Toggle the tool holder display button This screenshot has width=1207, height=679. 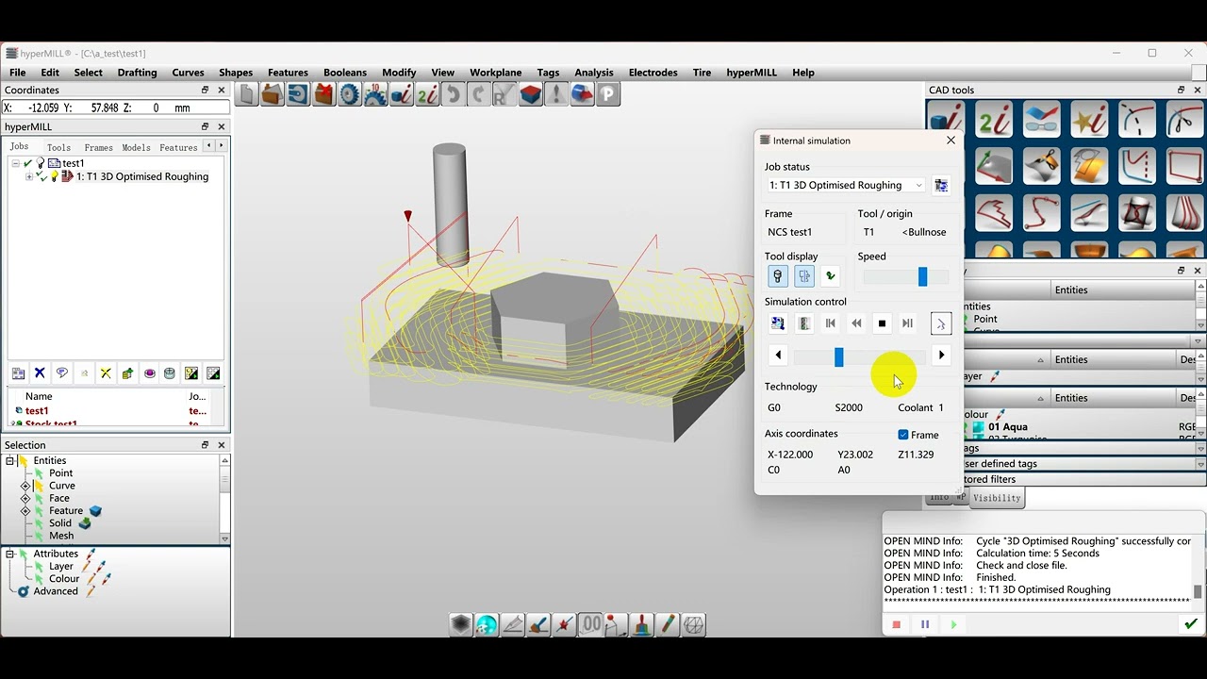tap(778, 276)
